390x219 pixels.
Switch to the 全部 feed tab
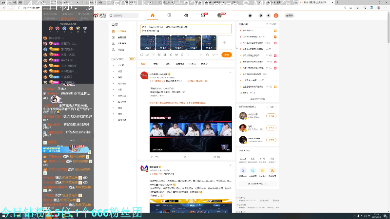[143, 64]
